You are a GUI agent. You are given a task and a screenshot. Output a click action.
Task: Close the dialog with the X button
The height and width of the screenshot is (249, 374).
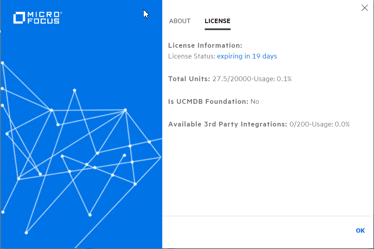coord(364,8)
